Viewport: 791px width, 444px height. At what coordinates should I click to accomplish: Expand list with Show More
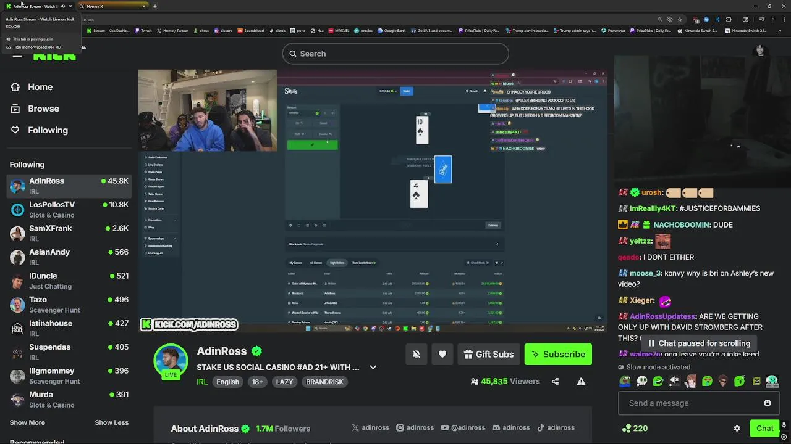click(x=27, y=422)
